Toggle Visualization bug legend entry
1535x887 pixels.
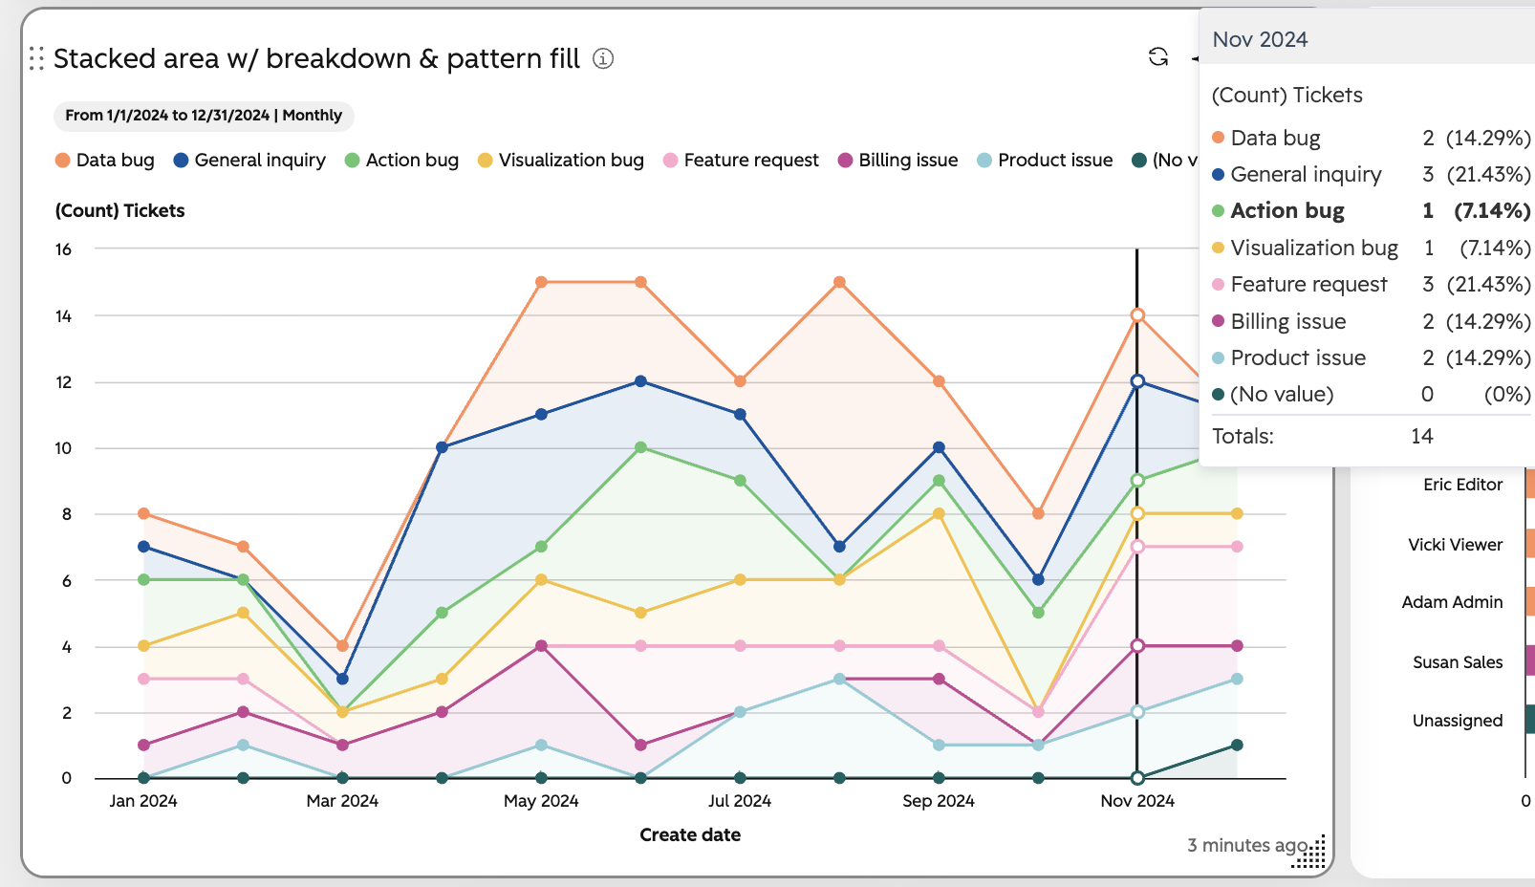pos(561,161)
